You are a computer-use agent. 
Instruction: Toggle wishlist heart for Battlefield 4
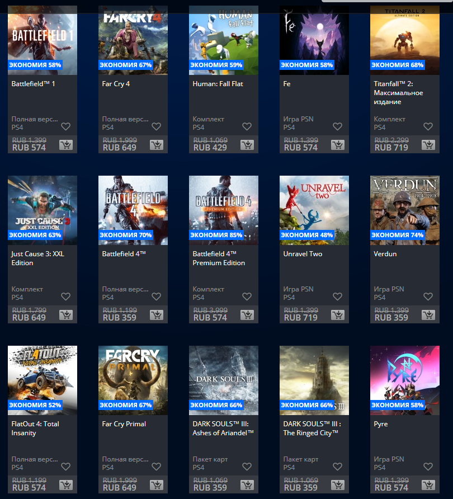tap(156, 297)
